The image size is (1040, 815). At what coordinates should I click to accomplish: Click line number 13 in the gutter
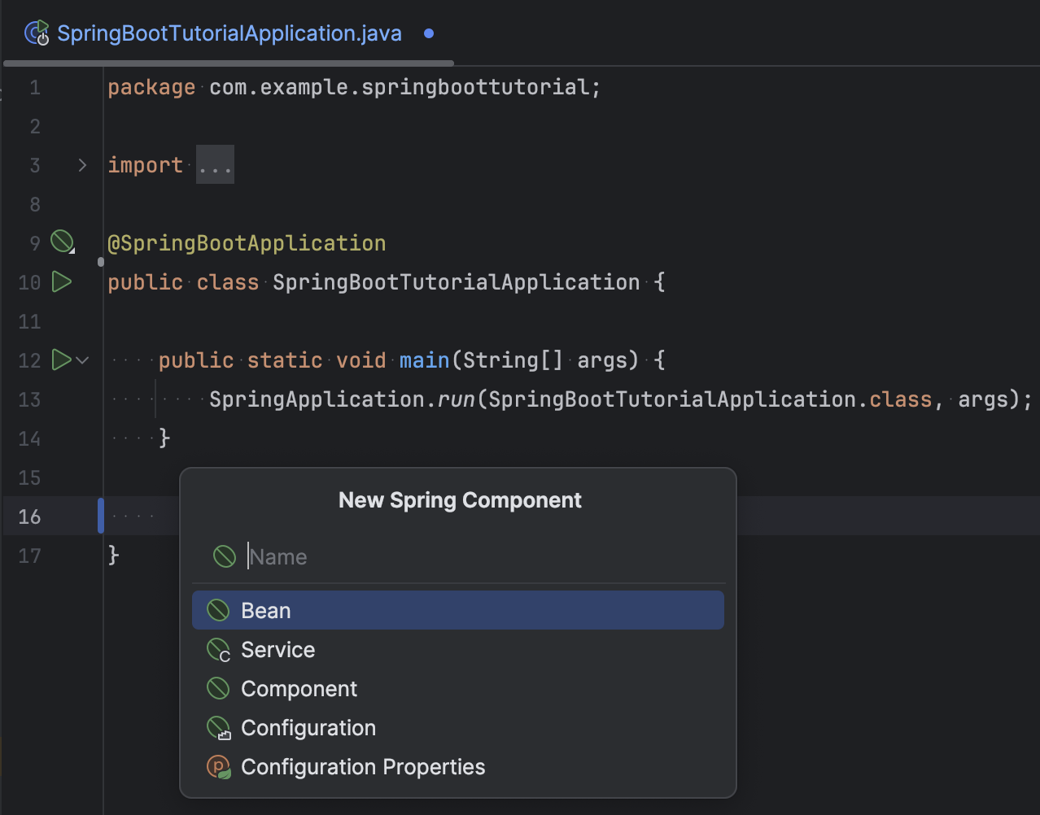[29, 399]
